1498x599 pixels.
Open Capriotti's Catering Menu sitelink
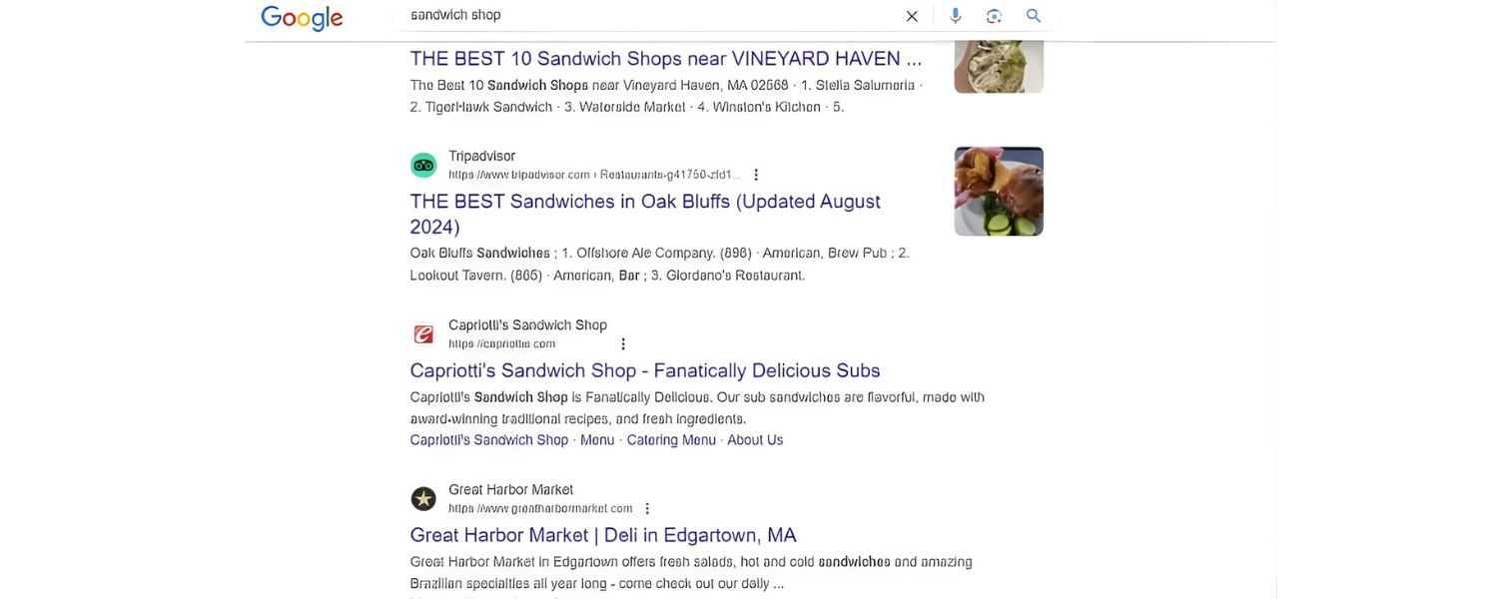click(671, 440)
